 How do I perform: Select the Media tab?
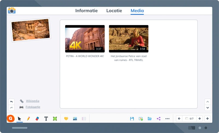[x=137, y=11]
